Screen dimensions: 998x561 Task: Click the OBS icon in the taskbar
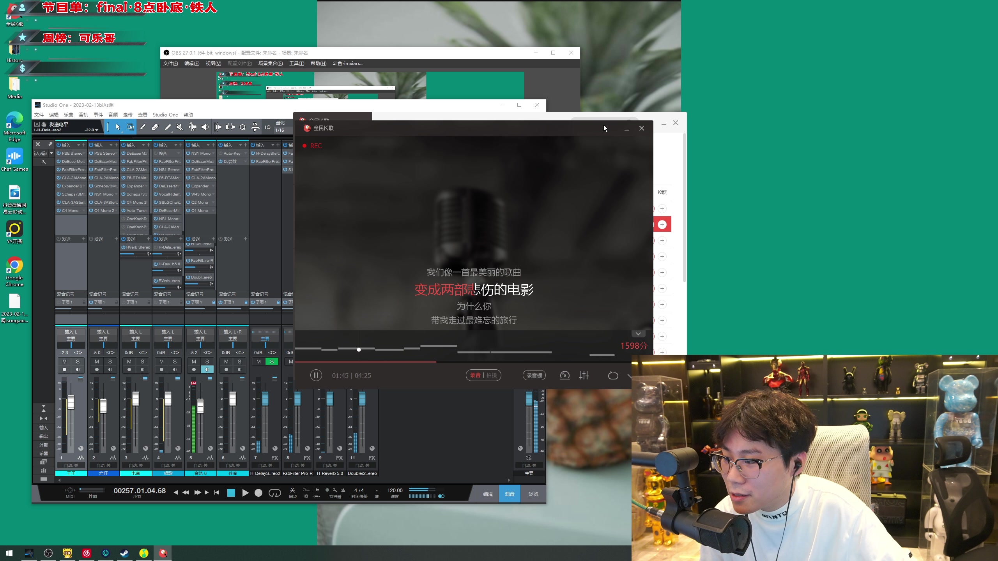[x=48, y=553]
